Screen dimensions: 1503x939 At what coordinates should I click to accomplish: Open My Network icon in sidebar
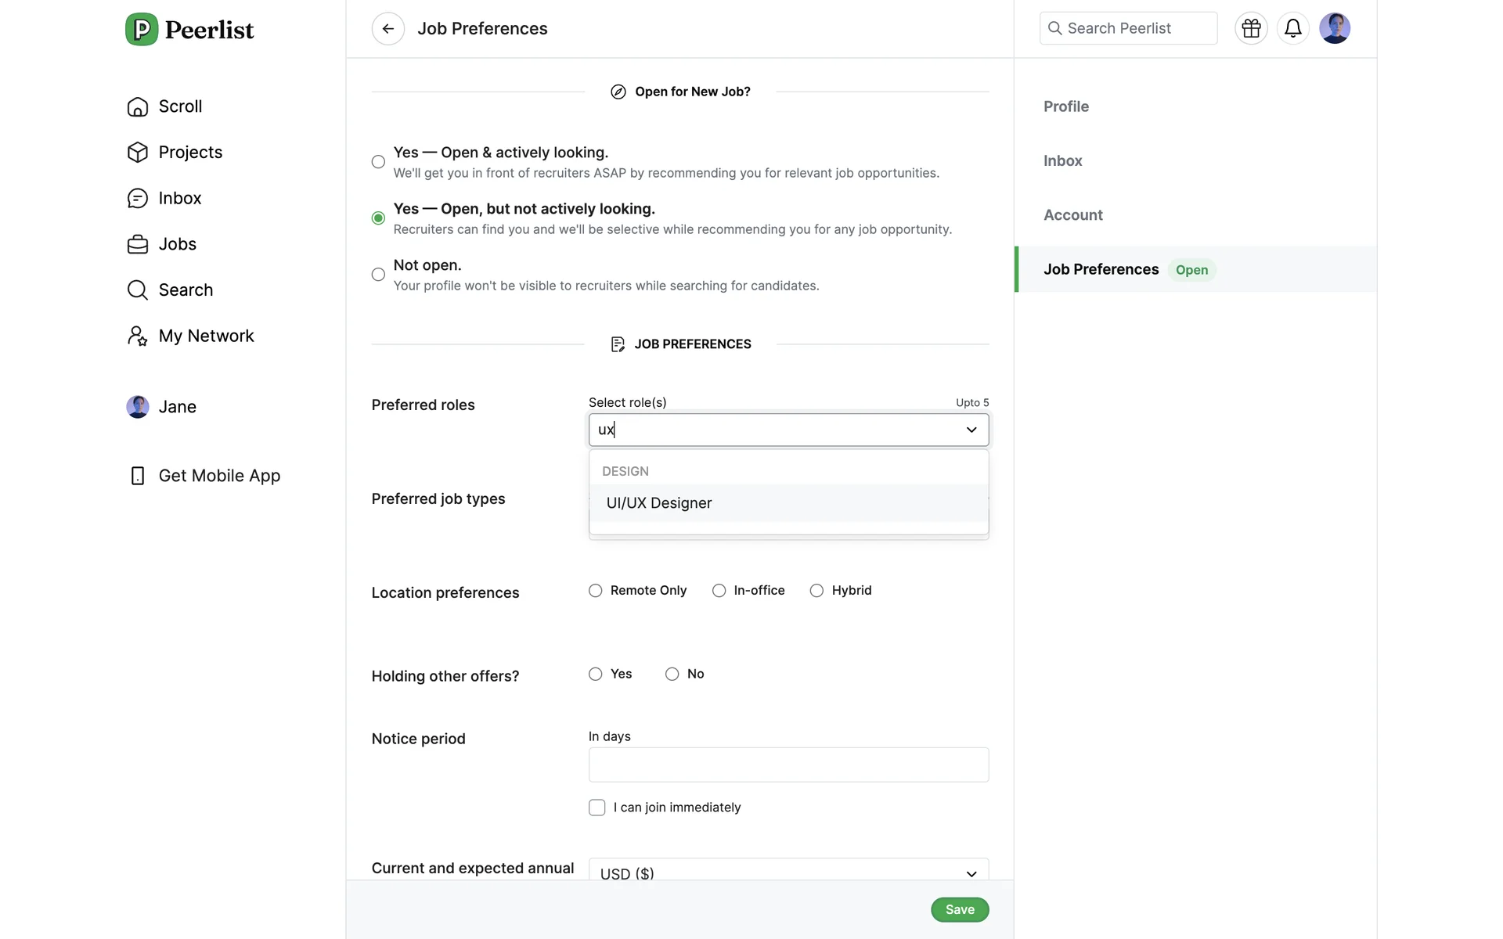pyautogui.click(x=138, y=336)
